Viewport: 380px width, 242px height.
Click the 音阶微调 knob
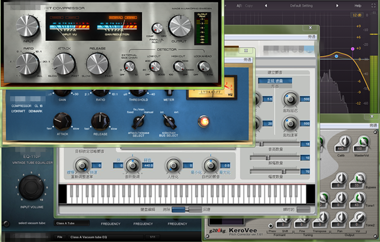click(132, 166)
